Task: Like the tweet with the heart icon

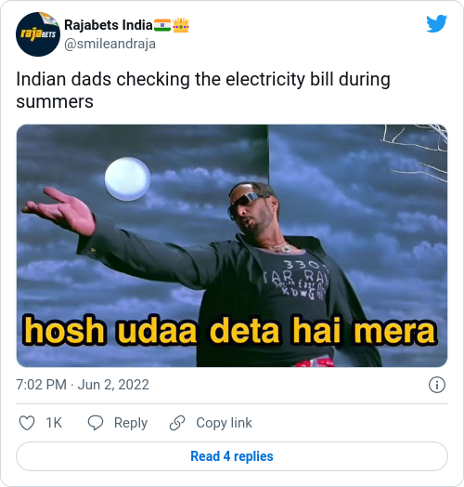Action: (x=27, y=423)
